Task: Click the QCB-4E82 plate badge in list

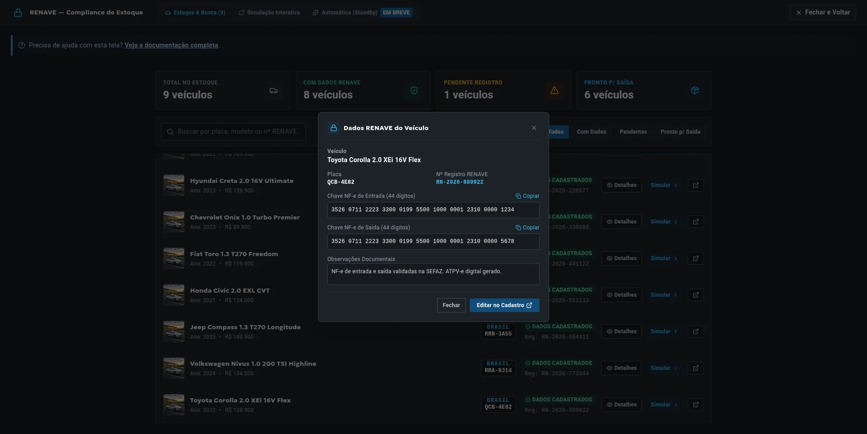Action: coord(498,404)
